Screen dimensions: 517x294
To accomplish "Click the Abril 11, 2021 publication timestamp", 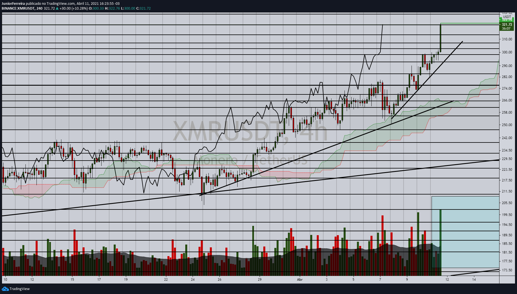I will point(98,4).
